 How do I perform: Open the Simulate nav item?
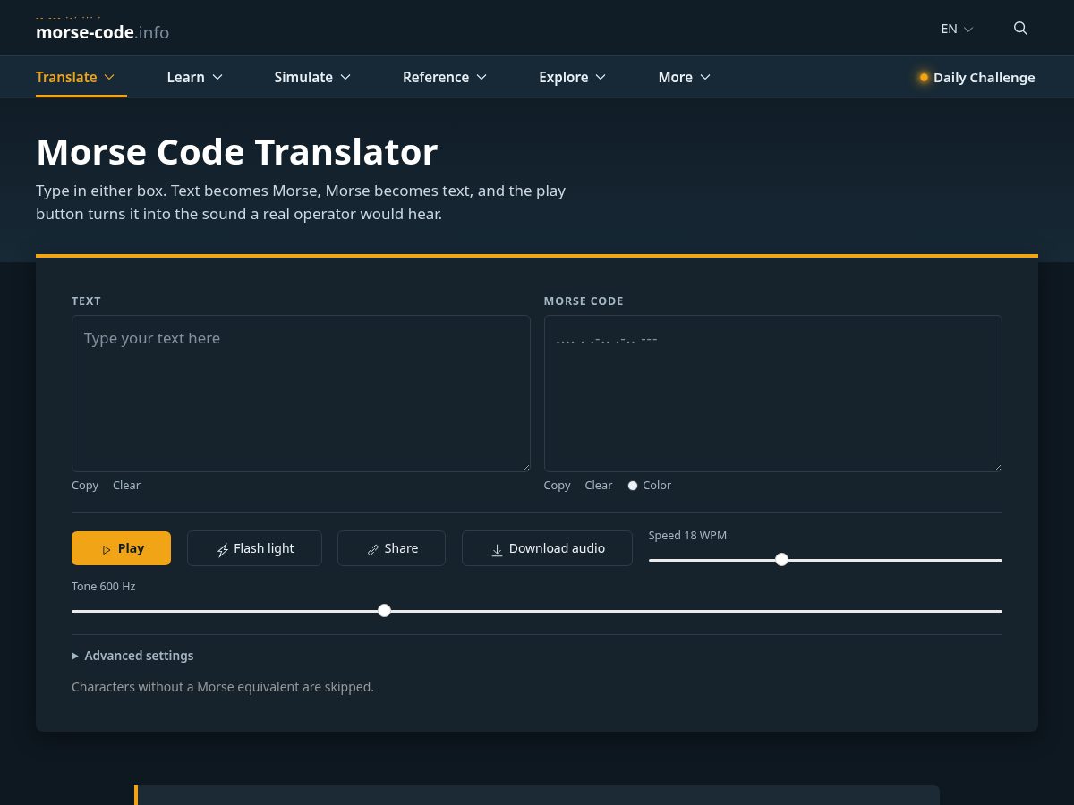[x=312, y=77]
